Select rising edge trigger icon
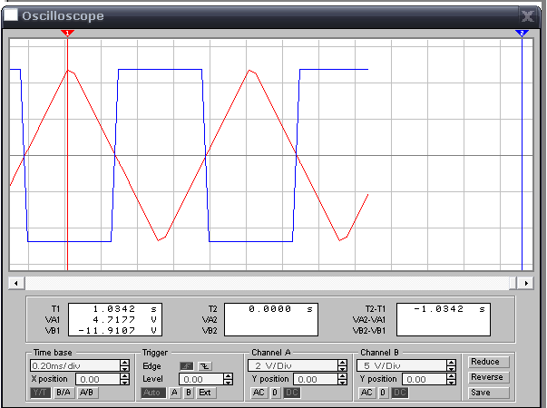 186,365
